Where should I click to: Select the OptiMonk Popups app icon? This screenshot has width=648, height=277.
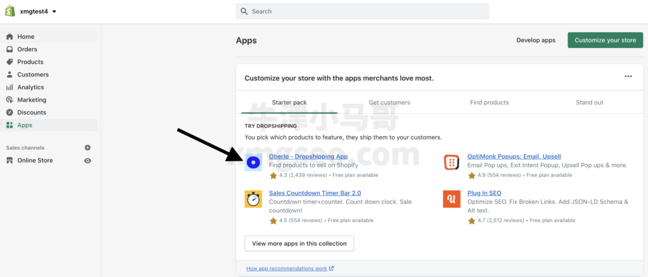click(451, 163)
